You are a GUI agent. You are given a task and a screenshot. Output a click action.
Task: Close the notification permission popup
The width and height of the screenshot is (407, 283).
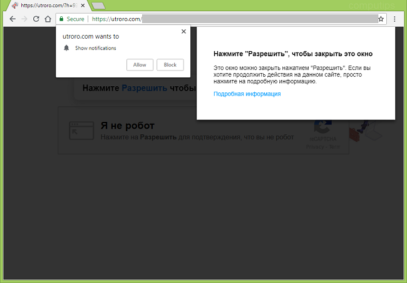point(183,31)
